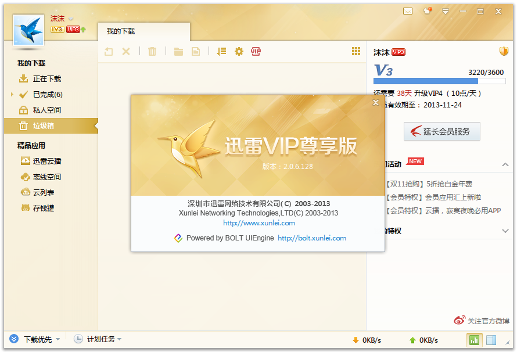Click the red NEW badge
This screenshot has height=352, width=517.
[415, 161]
